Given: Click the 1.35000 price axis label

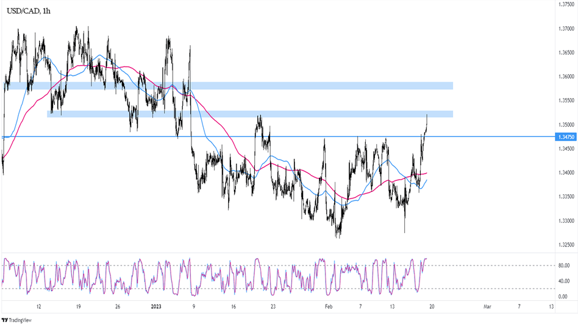Looking at the screenshot, I should 566,125.
